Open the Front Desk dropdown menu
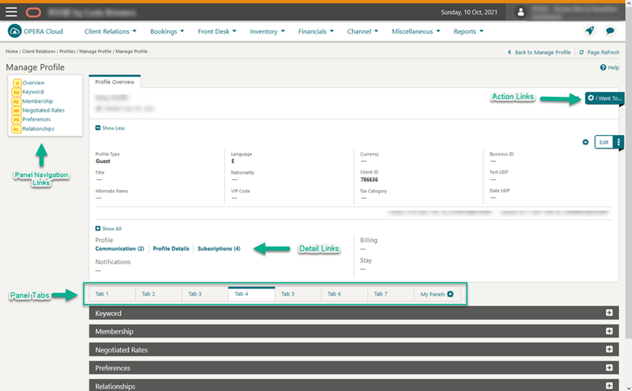 pos(217,32)
